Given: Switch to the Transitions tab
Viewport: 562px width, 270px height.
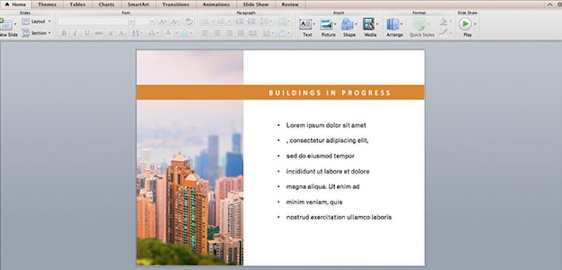Looking at the screenshot, I should (x=176, y=5).
